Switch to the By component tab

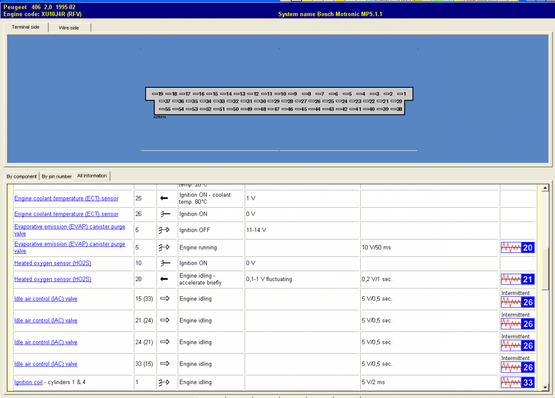pos(21,177)
